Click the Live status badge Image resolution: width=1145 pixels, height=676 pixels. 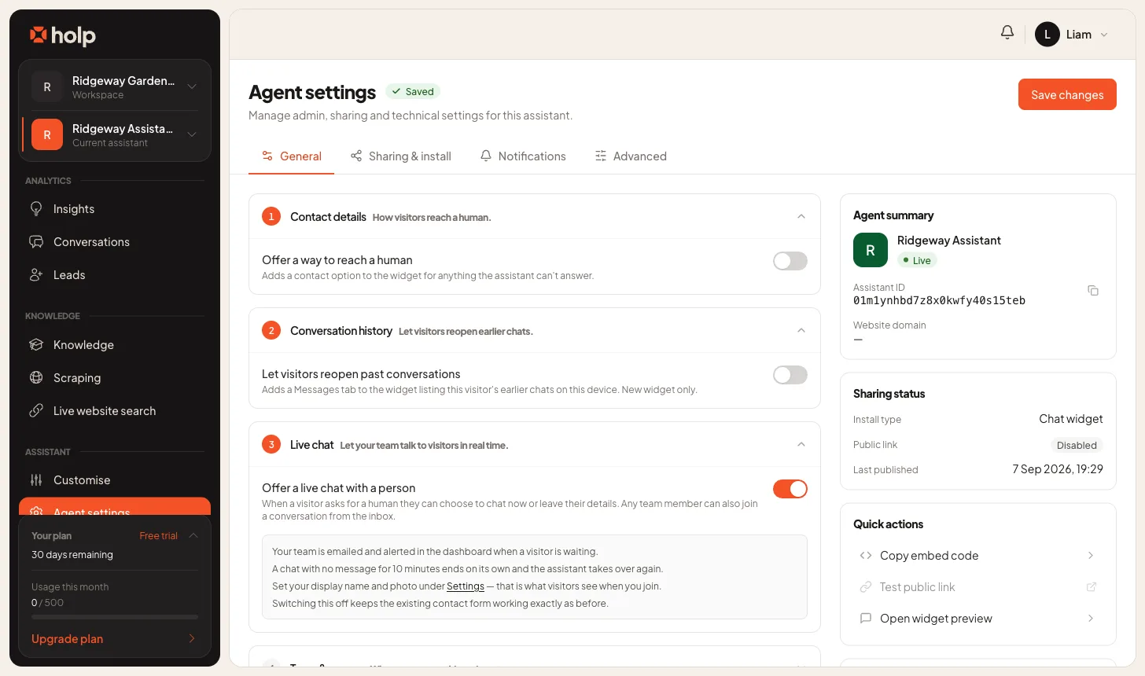click(x=917, y=260)
